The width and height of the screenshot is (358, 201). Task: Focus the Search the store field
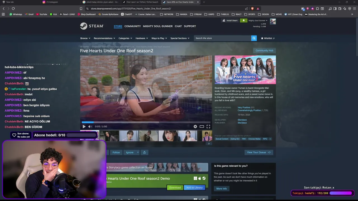pos(222,38)
